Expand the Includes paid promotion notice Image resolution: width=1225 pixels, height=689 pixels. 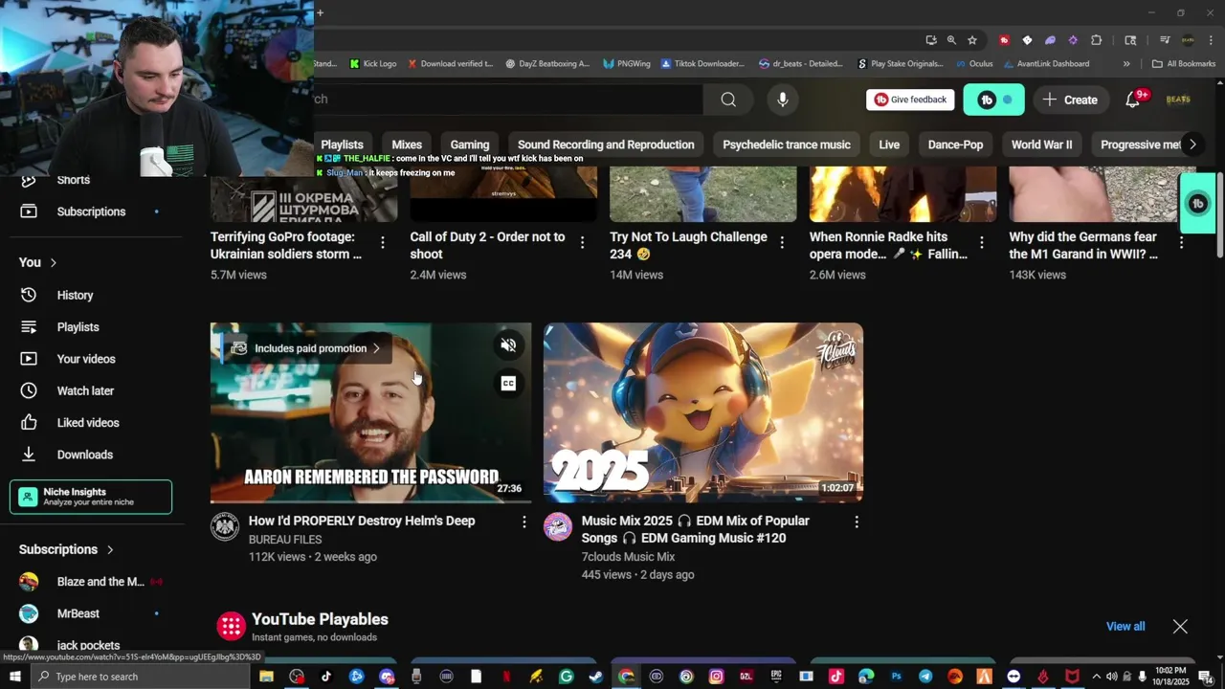click(307, 348)
